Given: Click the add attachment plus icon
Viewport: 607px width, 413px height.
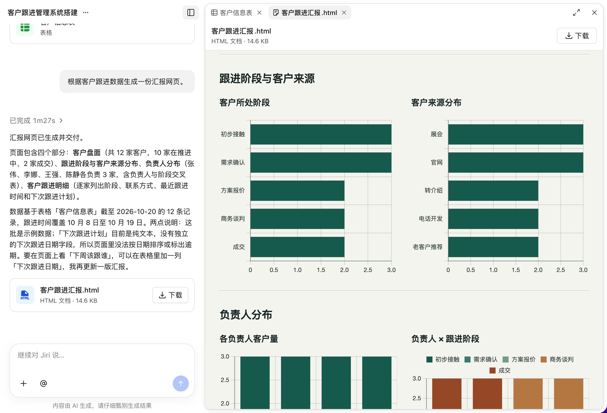Looking at the screenshot, I should (x=24, y=383).
